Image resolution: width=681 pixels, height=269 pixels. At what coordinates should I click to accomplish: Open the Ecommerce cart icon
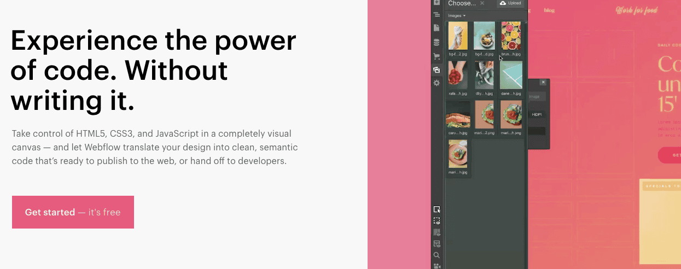tap(436, 56)
